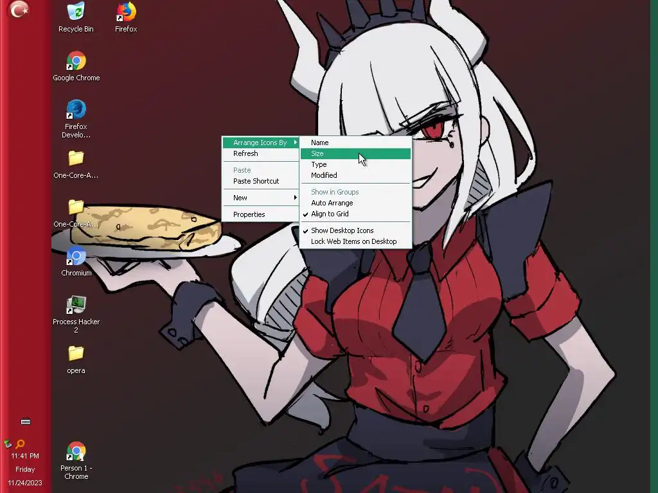Click the network tray icon beside the magnifier
The height and width of the screenshot is (493, 658).
tap(8, 444)
